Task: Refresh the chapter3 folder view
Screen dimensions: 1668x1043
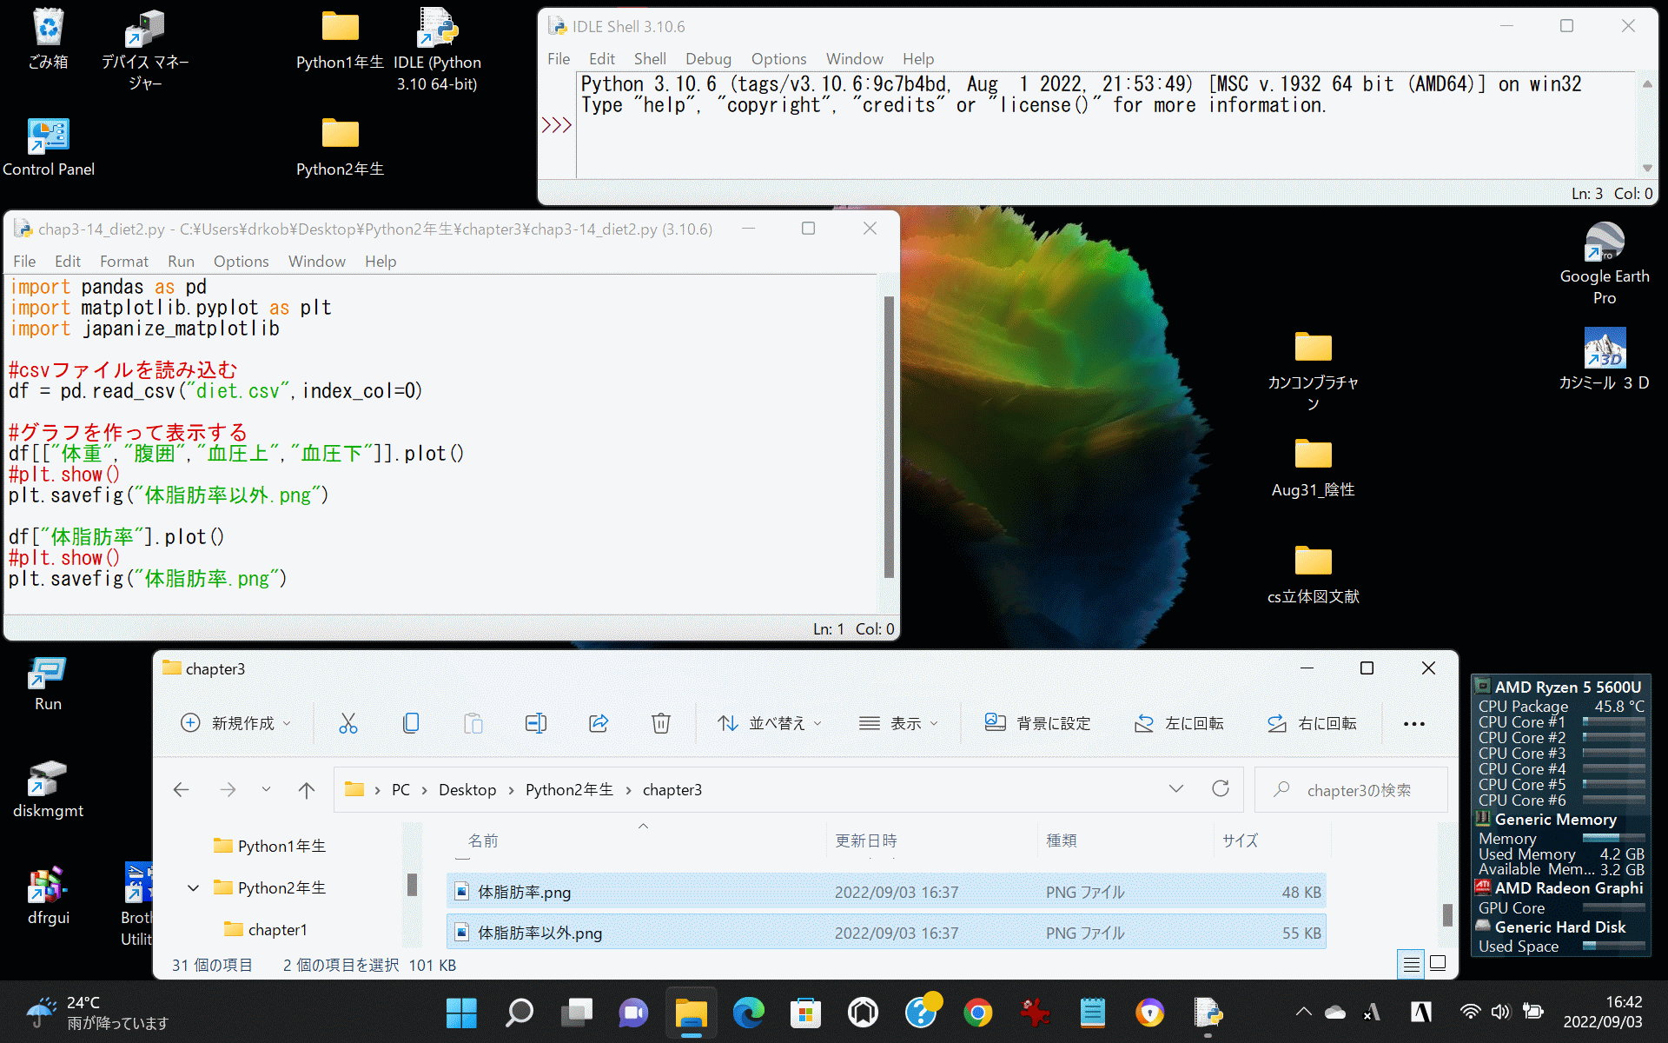Action: point(1221,788)
